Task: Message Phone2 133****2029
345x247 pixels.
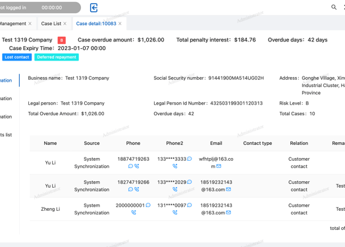Action: (190, 182)
